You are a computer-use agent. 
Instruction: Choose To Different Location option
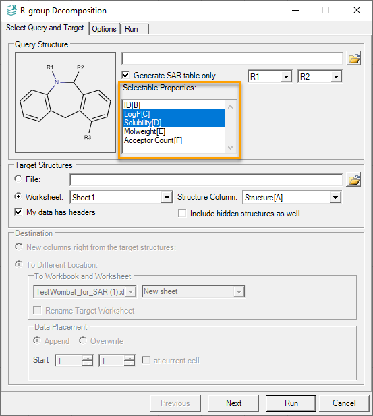coord(19,264)
